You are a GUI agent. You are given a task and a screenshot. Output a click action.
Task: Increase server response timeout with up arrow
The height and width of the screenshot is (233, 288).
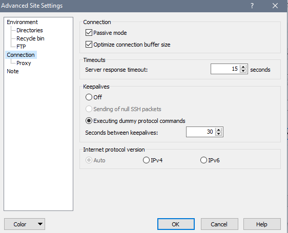tap(243, 67)
